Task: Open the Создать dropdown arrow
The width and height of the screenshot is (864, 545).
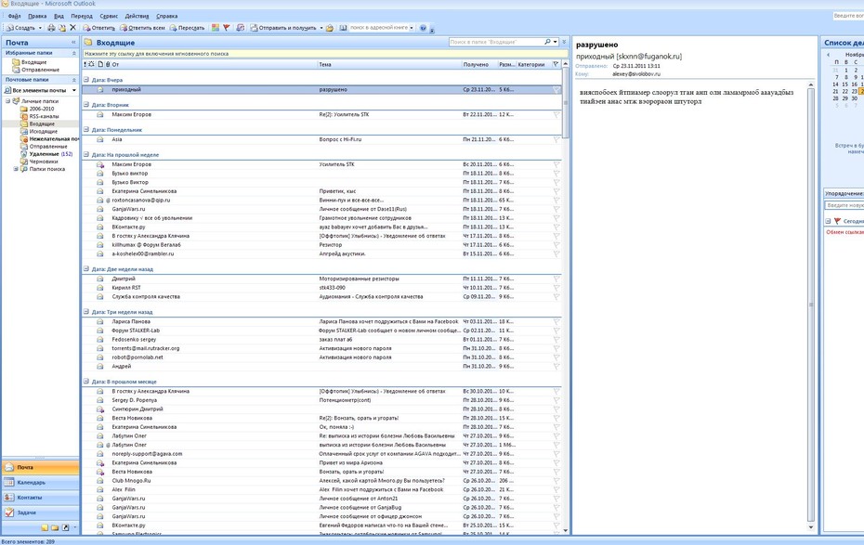Action: point(40,28)
